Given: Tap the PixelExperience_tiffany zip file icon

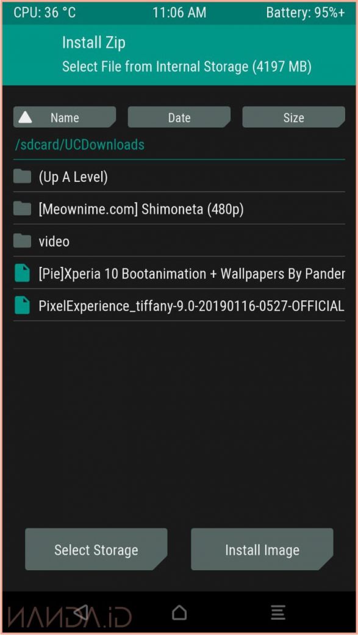Looking at the screenshot, I should click(22, 305).
